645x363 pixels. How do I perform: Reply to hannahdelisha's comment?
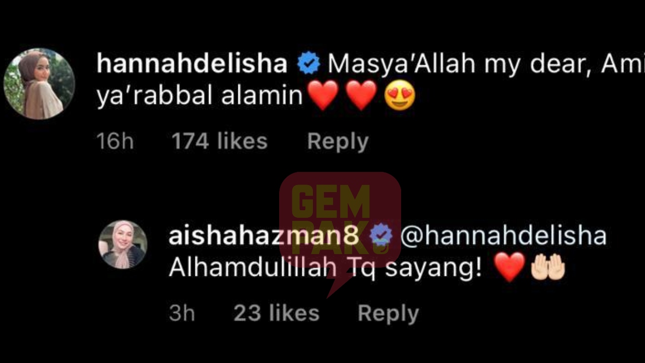click(338, 142)
